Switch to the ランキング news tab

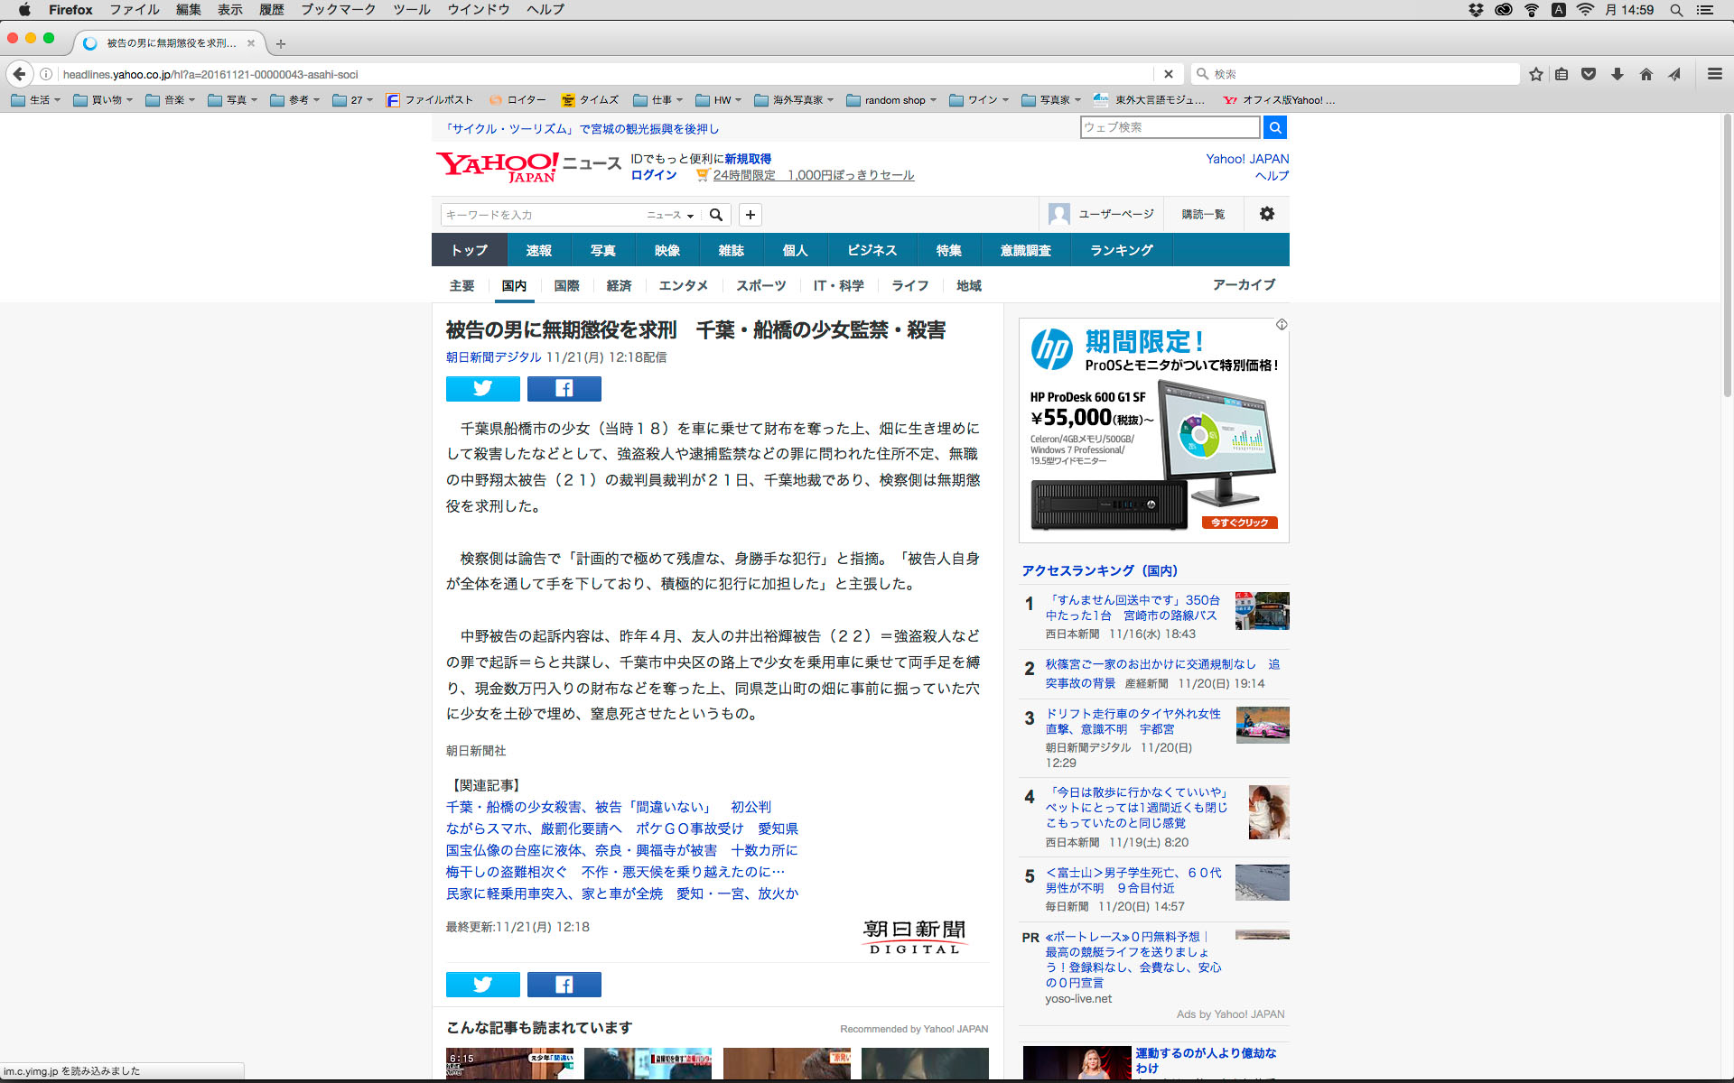[1121, 250]
